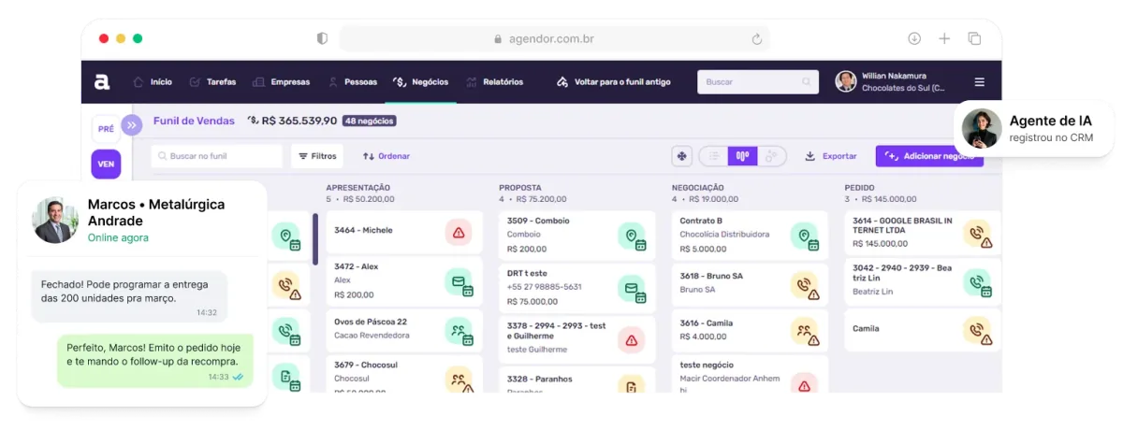Click the call-warning icon on 3614 - GOOGLE BRASIL
The width and height of the screenshot is (1123, 444).
(x=978, y=234)
